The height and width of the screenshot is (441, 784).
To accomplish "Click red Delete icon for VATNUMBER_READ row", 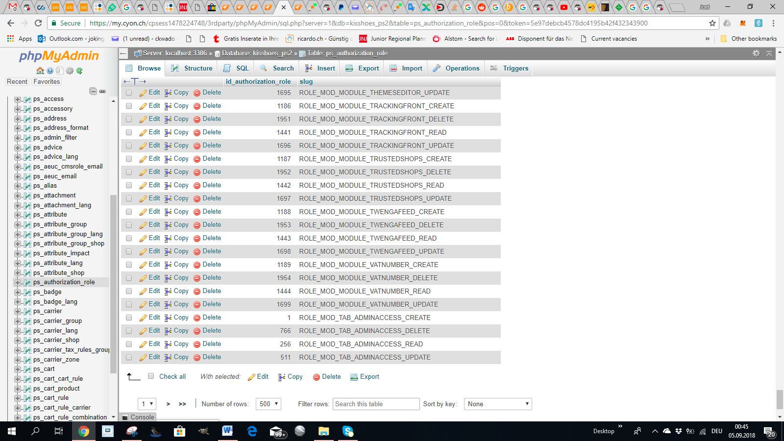I will [197, 291].
